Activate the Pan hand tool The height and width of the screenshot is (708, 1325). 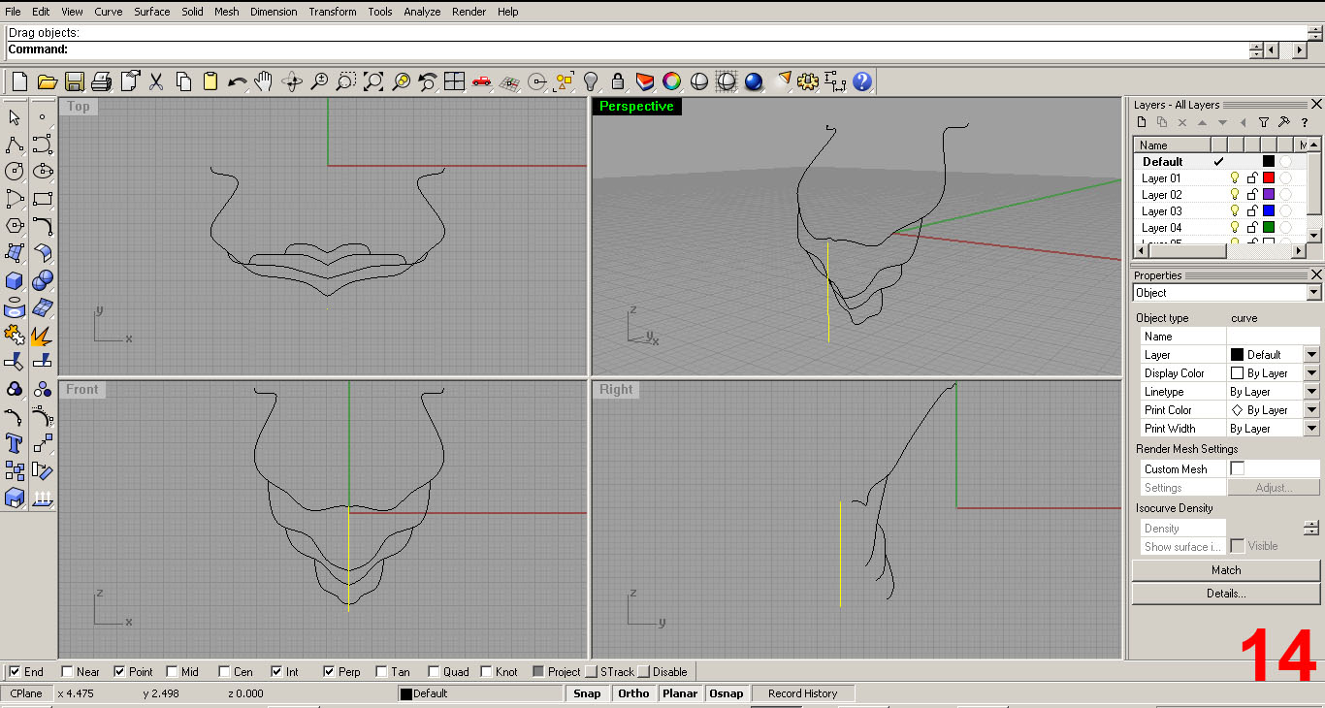(x=264, y=81)
